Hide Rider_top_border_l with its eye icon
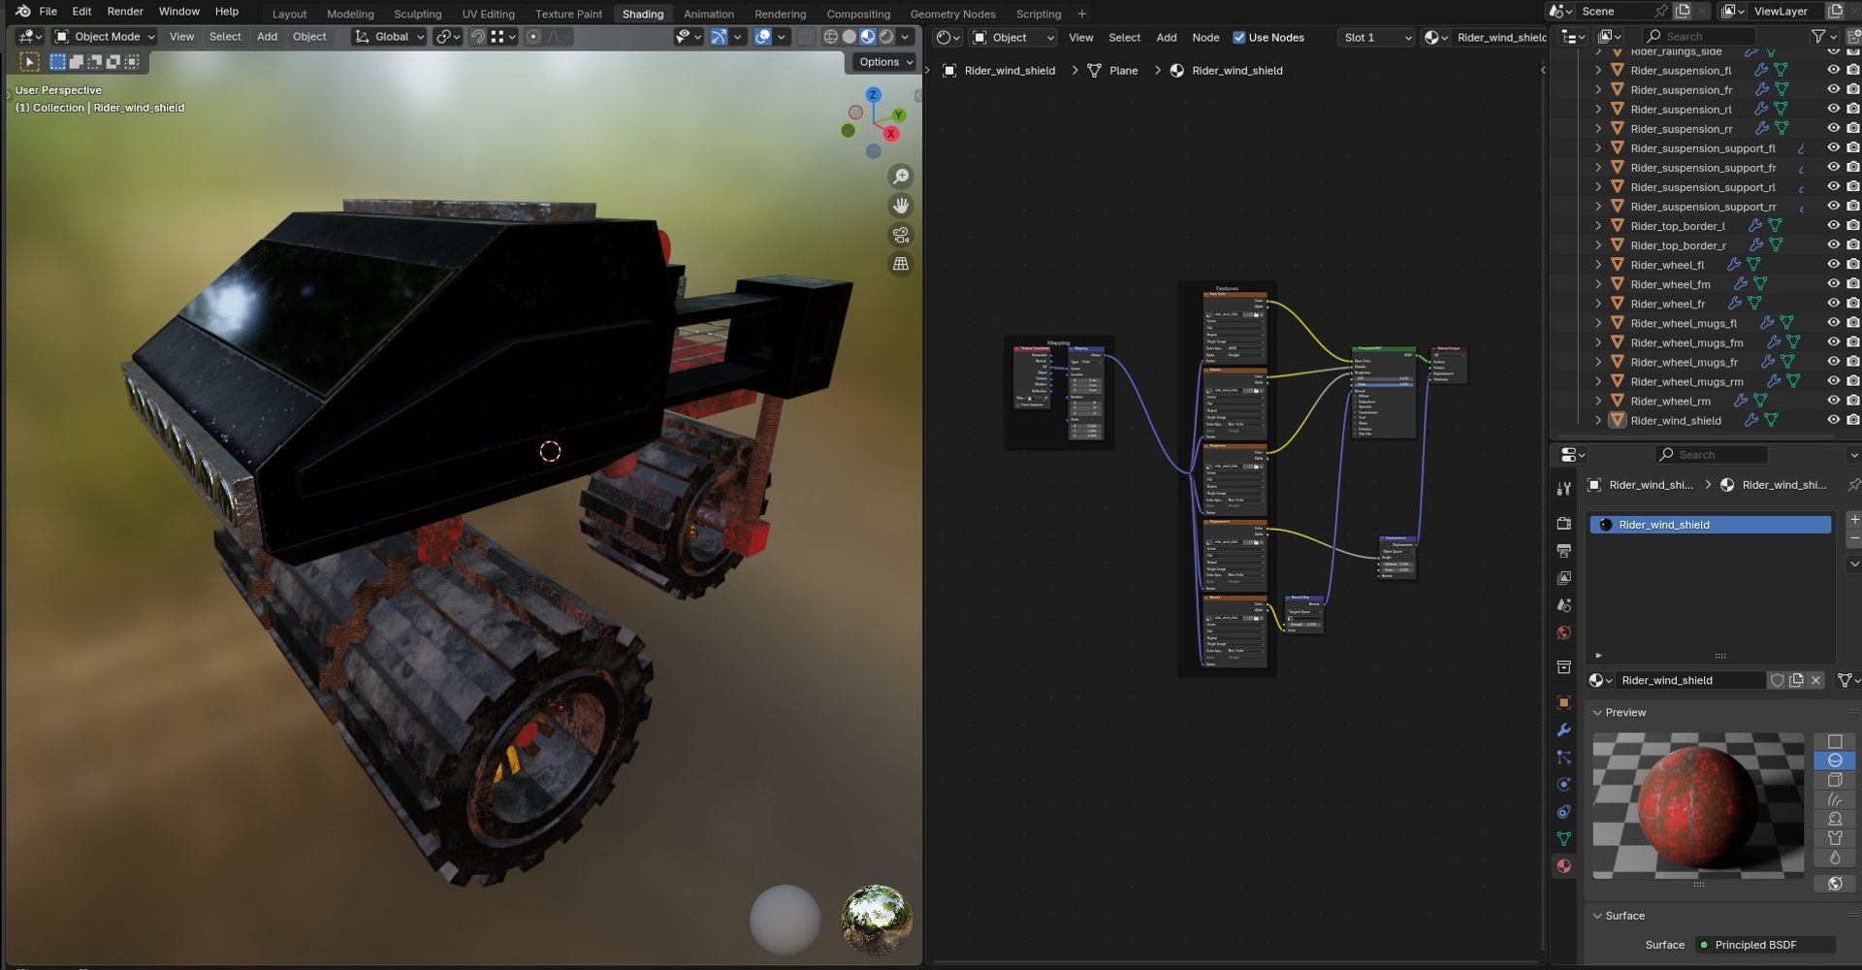 [1833, 226]
